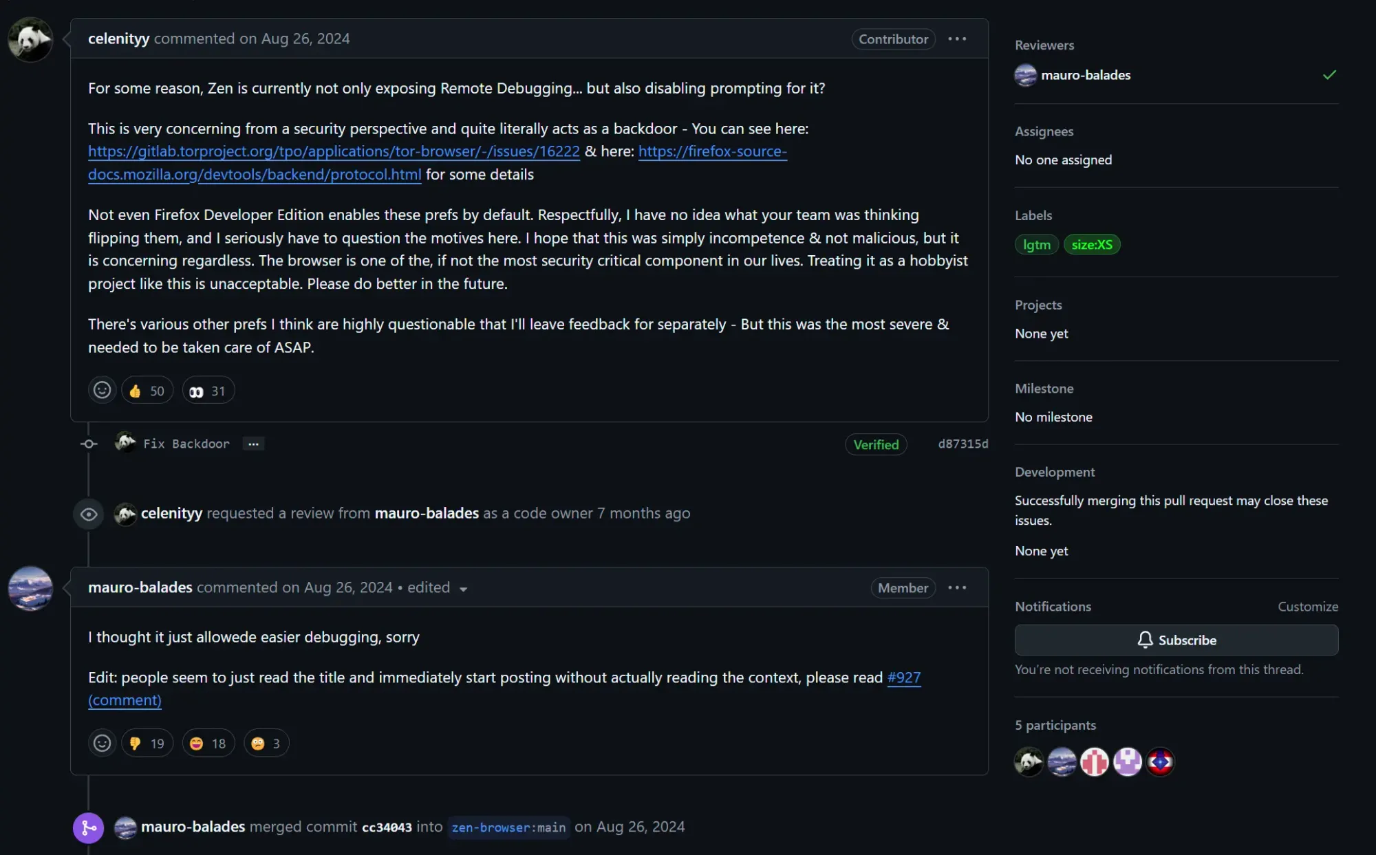Toggle eyes reaction with 31
The image size is (1376, 855).
(x=208, y=391)
